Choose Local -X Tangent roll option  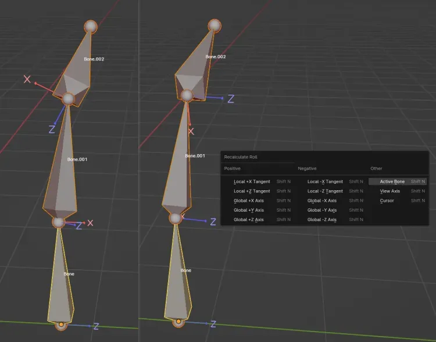[x=331, y=181]
